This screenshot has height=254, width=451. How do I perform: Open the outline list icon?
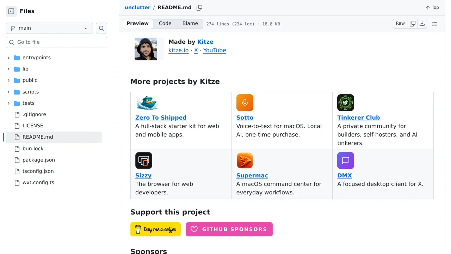(434, 24)
